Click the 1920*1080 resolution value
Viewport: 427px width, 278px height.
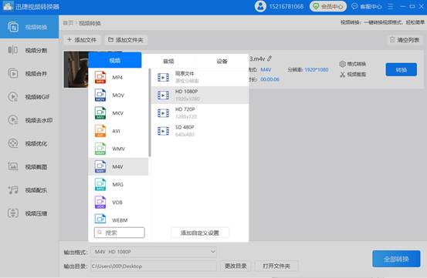coord(317,70)
